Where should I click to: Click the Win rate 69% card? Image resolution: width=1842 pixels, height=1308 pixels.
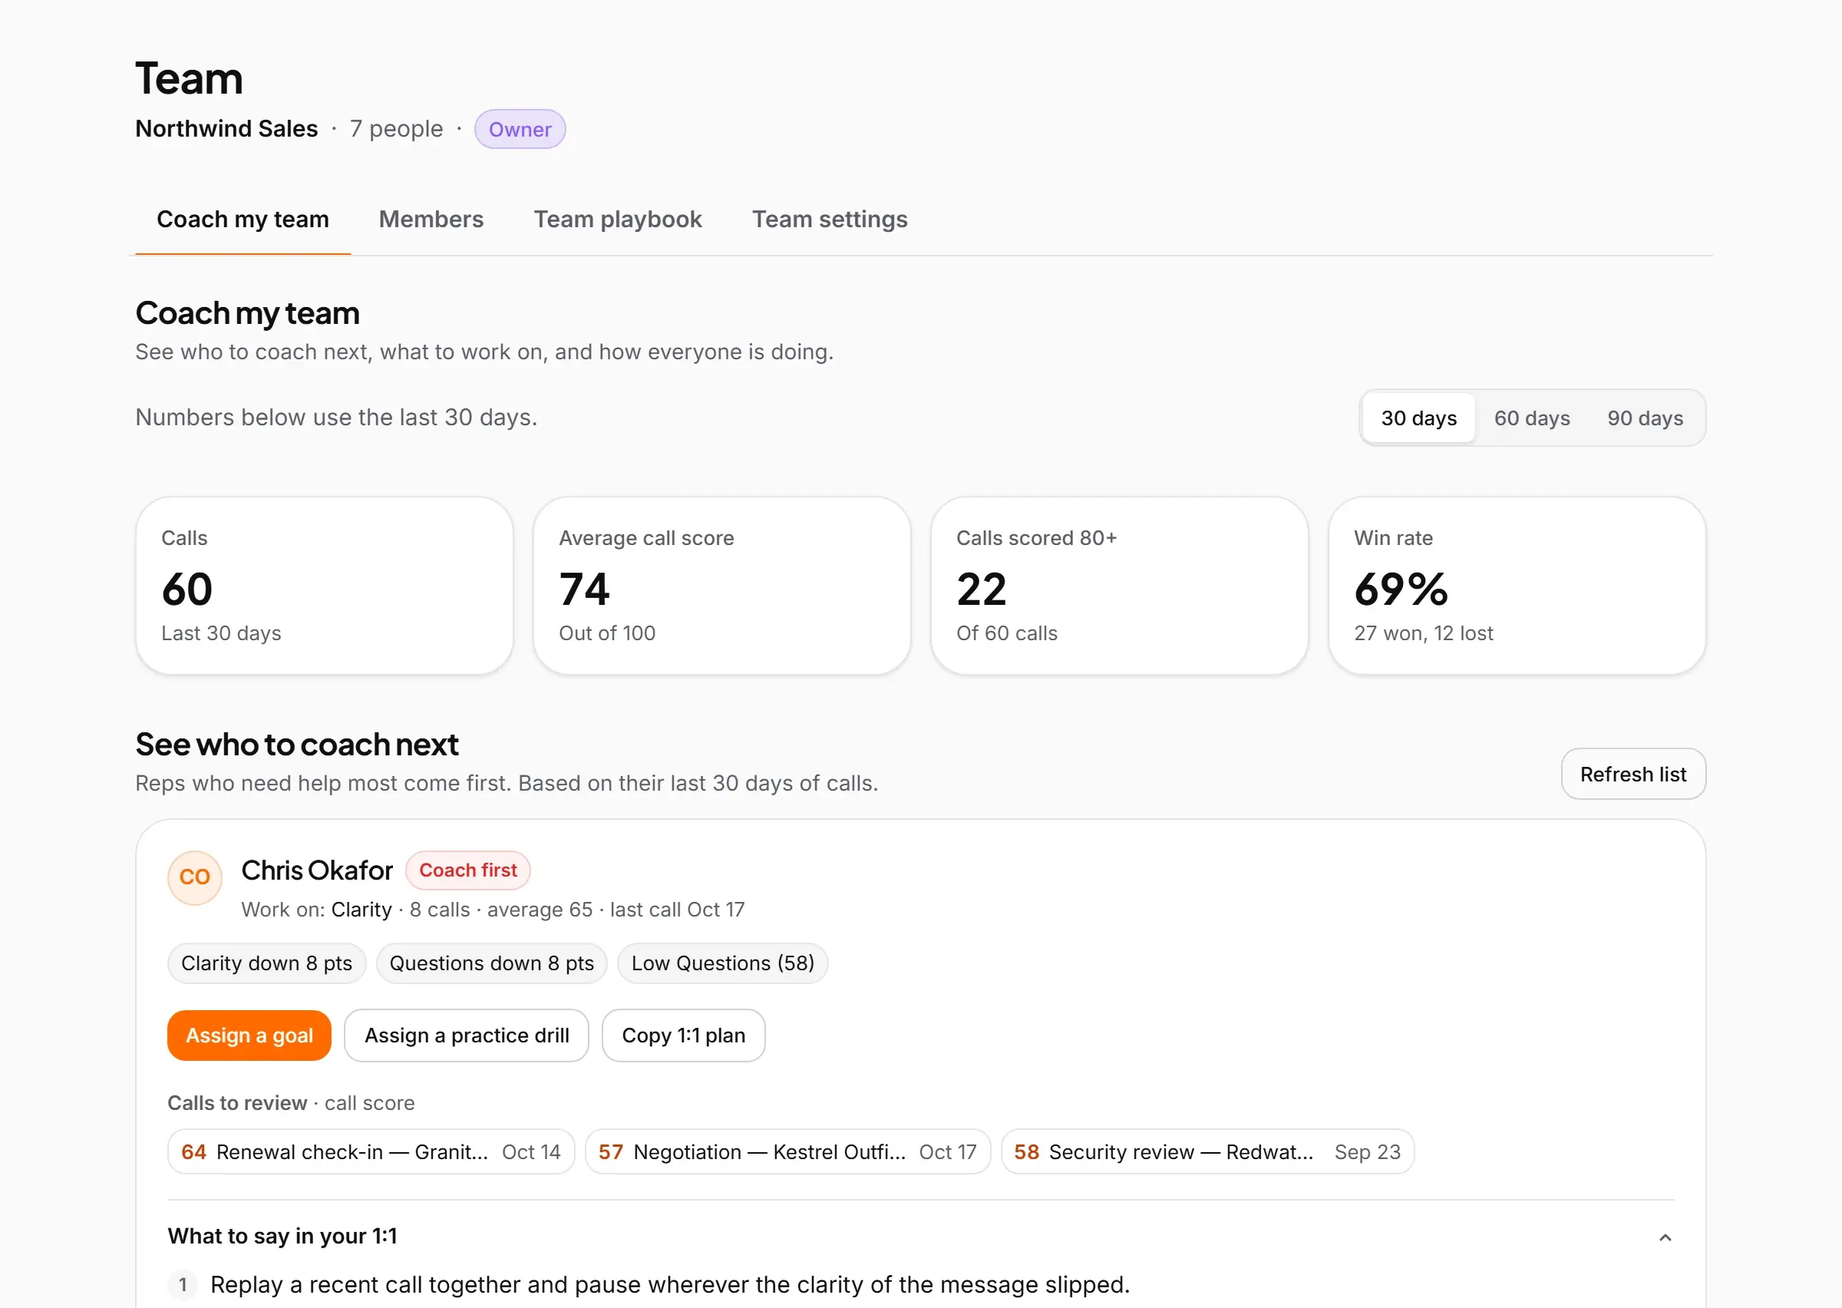[1517, 586]
